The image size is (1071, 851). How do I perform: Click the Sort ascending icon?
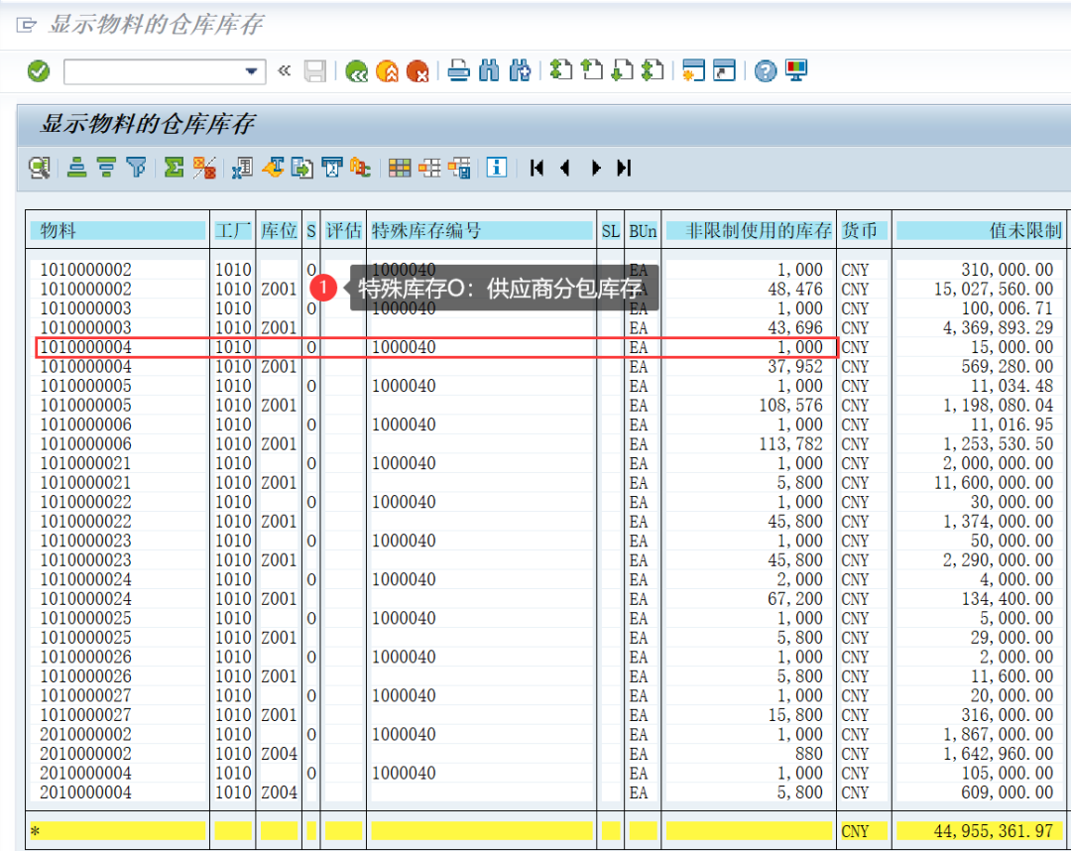[76, 168]
